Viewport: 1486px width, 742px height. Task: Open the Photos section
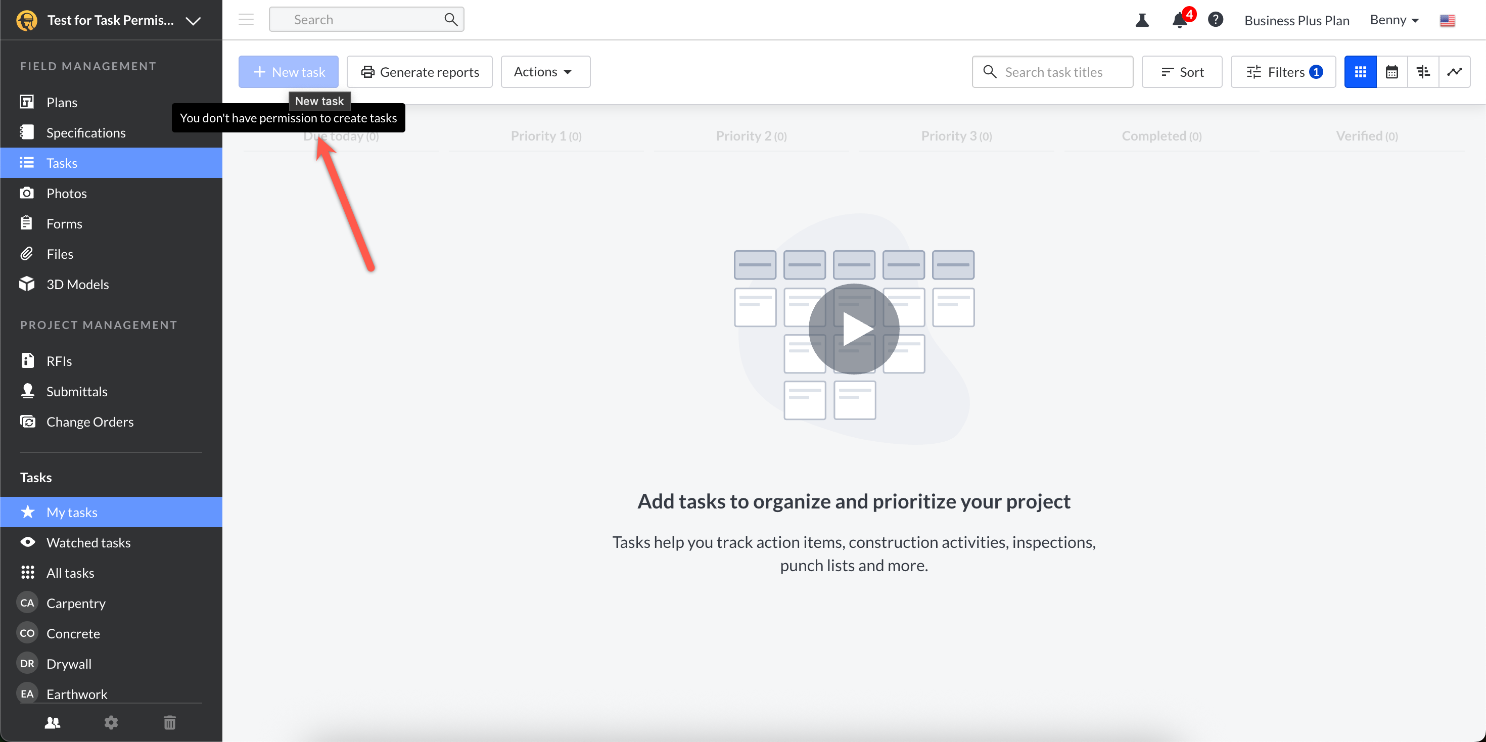click(x=66, y=193)
